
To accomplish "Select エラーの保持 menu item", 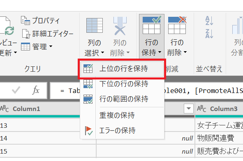I will point(122,130).
